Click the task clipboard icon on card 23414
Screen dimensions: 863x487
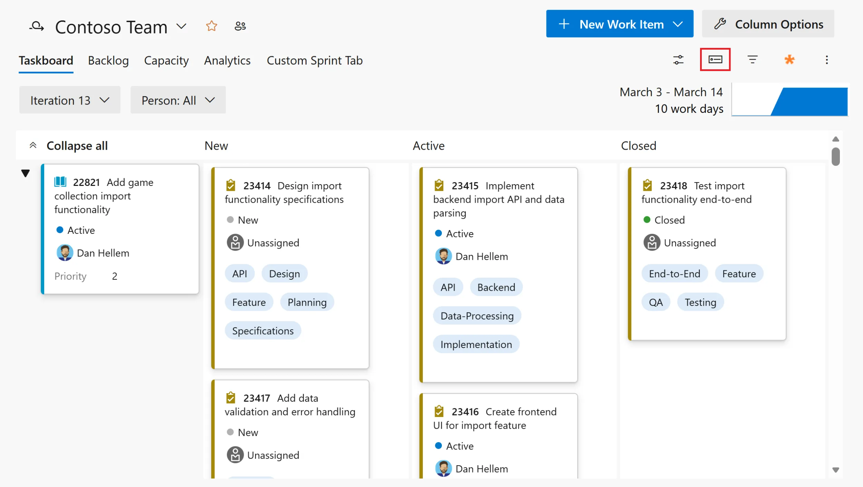(231, 185)
